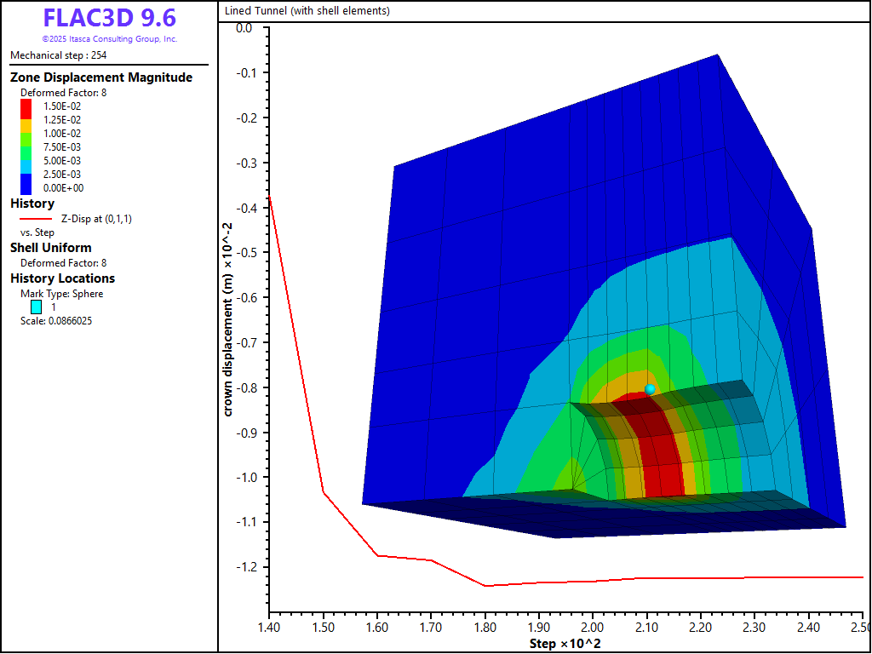
Task: Select the orange 1.25E-02 contour swatch
Action: pyautogui.click(x=26, y=120)
